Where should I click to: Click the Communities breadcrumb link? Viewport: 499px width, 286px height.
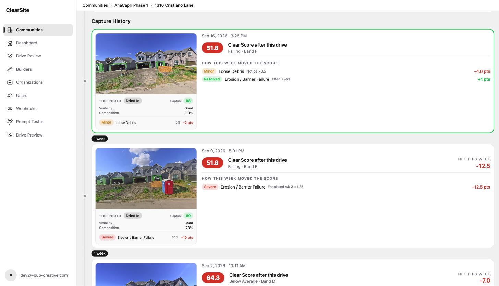point(95,5)
